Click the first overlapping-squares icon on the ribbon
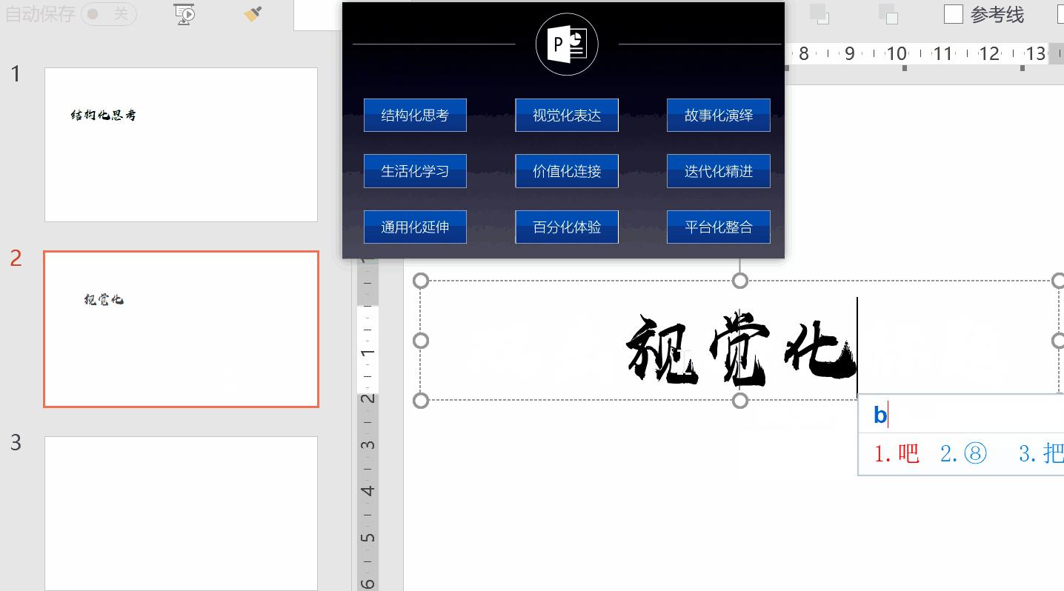Image resolution: width=1064 pixels, height=591 pixels. click(x=821, y=14)
